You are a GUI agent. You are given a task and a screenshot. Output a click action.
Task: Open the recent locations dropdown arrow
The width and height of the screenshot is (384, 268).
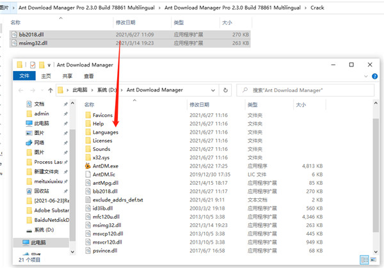tap(42, 90)
